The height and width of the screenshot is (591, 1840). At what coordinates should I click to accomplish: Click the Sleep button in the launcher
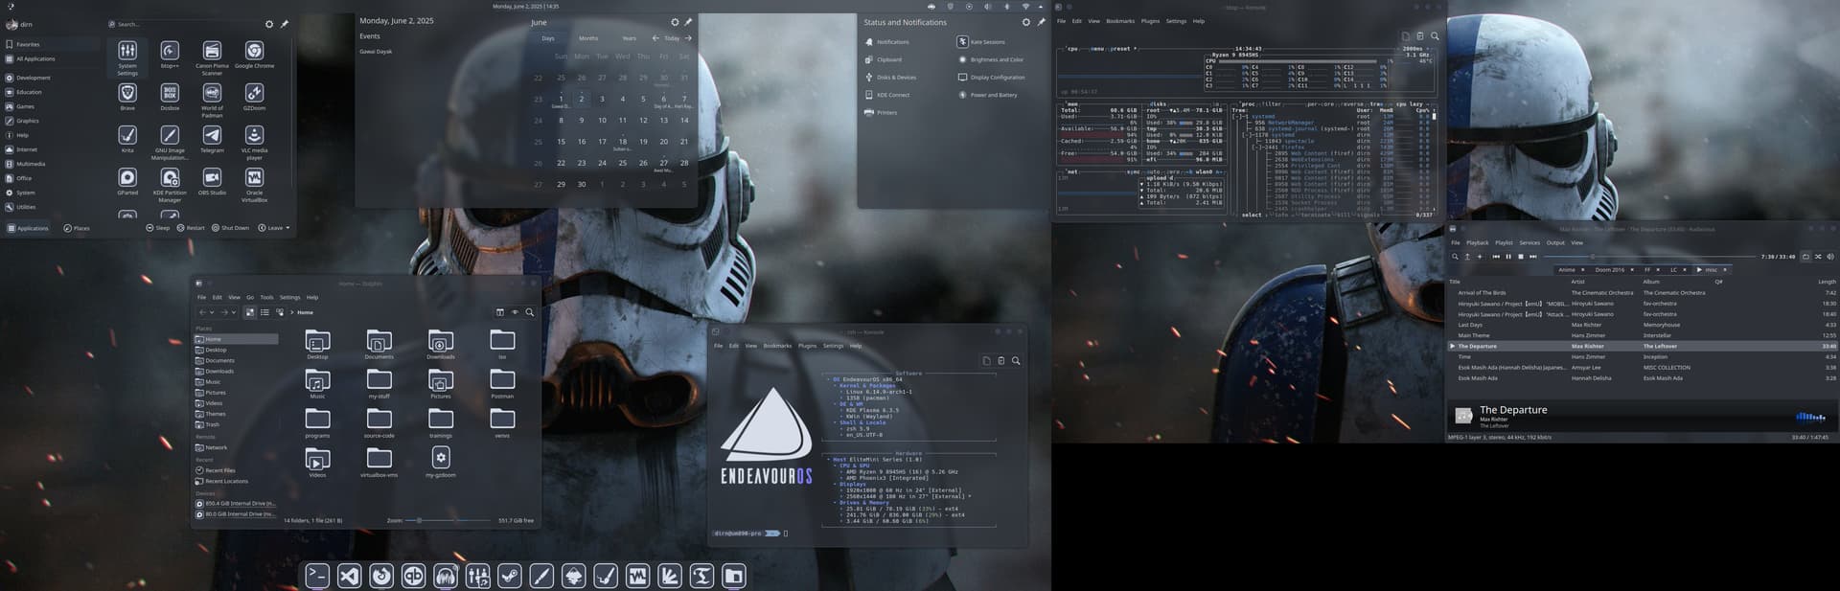tap(158, 228)
